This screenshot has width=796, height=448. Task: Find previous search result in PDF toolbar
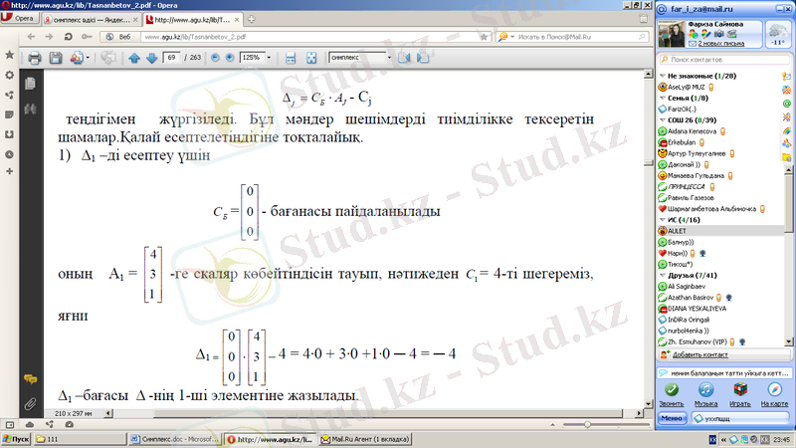click(404, 58)
